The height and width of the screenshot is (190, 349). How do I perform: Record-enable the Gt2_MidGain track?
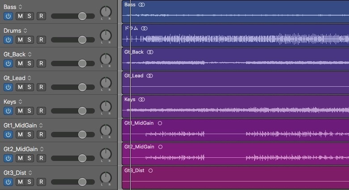(x=41, y=158)
